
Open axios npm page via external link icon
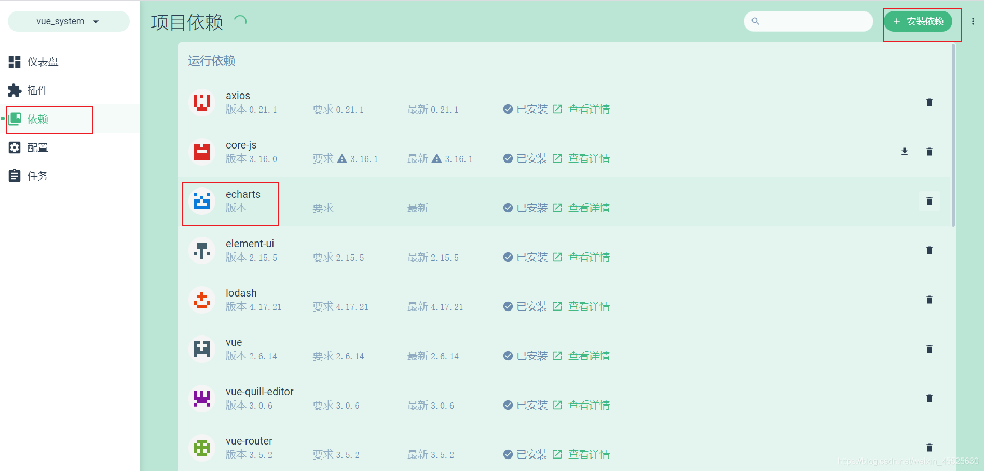557,109
